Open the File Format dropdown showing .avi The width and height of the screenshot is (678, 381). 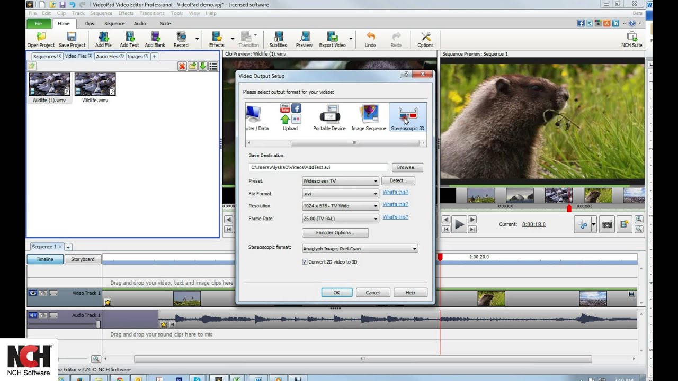(x=340, y=194)
